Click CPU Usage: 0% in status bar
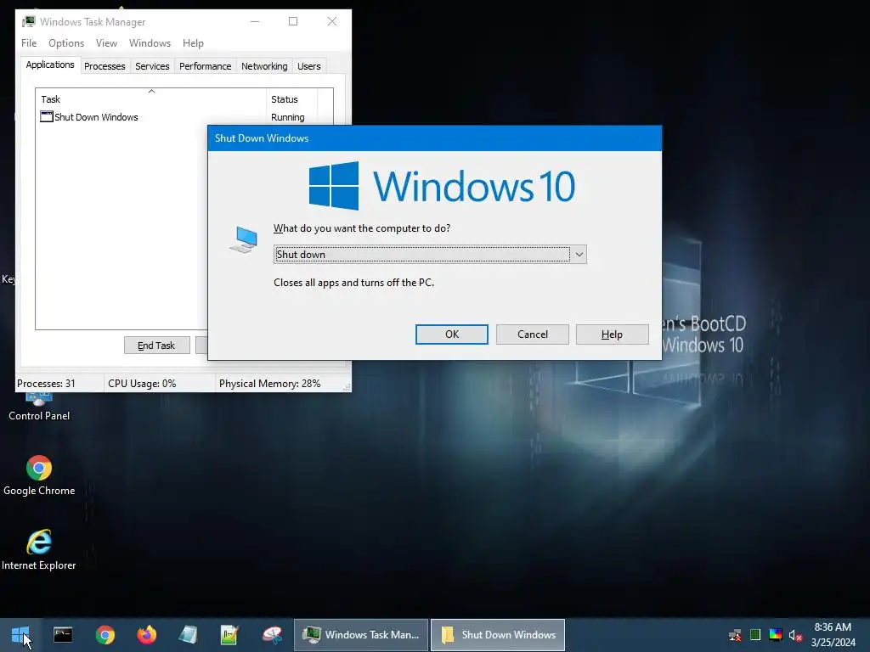 [x=159, y=384]
